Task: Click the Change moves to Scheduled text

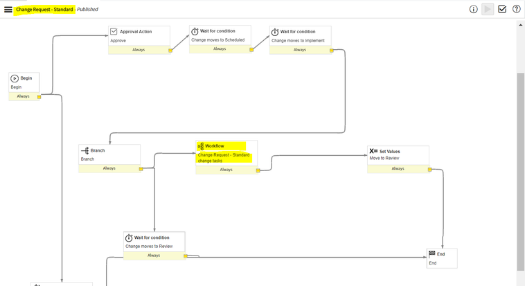Action: 218,40
